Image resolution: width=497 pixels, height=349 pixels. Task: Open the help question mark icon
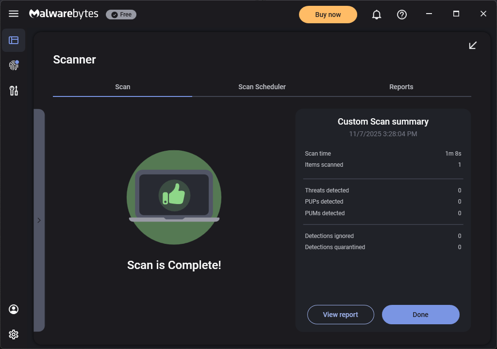click(x=401, y=15)
